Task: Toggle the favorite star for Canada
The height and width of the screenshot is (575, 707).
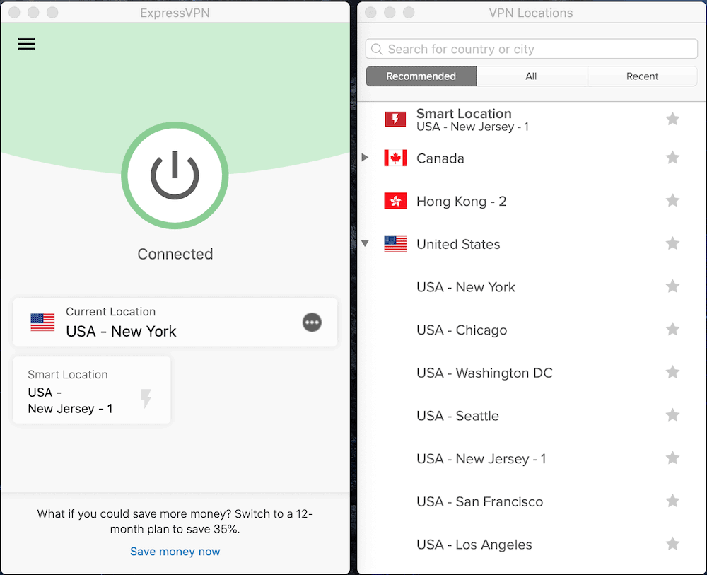Action: [672, 158]
